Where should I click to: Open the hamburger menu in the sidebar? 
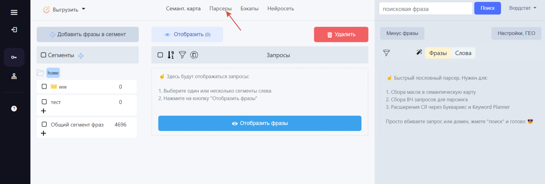(14, 12)
